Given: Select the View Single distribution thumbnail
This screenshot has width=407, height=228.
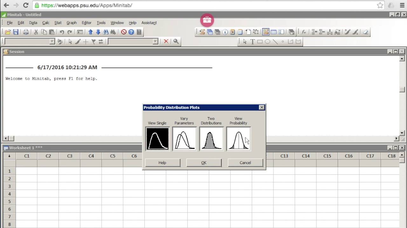Looking at the screenshot, I should click(157, 139).
